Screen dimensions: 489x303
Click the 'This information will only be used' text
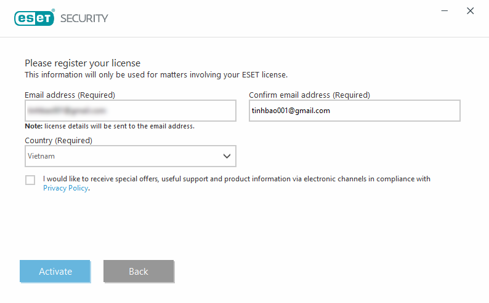(x=156, y=74)
